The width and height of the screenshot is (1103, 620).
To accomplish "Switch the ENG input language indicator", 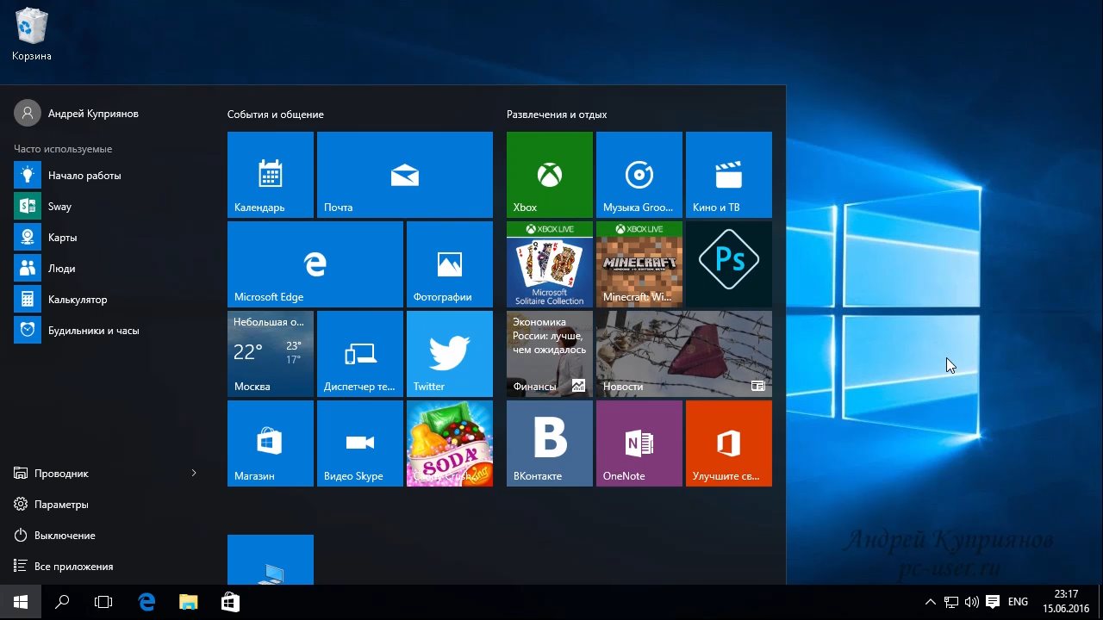I will pyautogui.click(x=1018, y=602).
